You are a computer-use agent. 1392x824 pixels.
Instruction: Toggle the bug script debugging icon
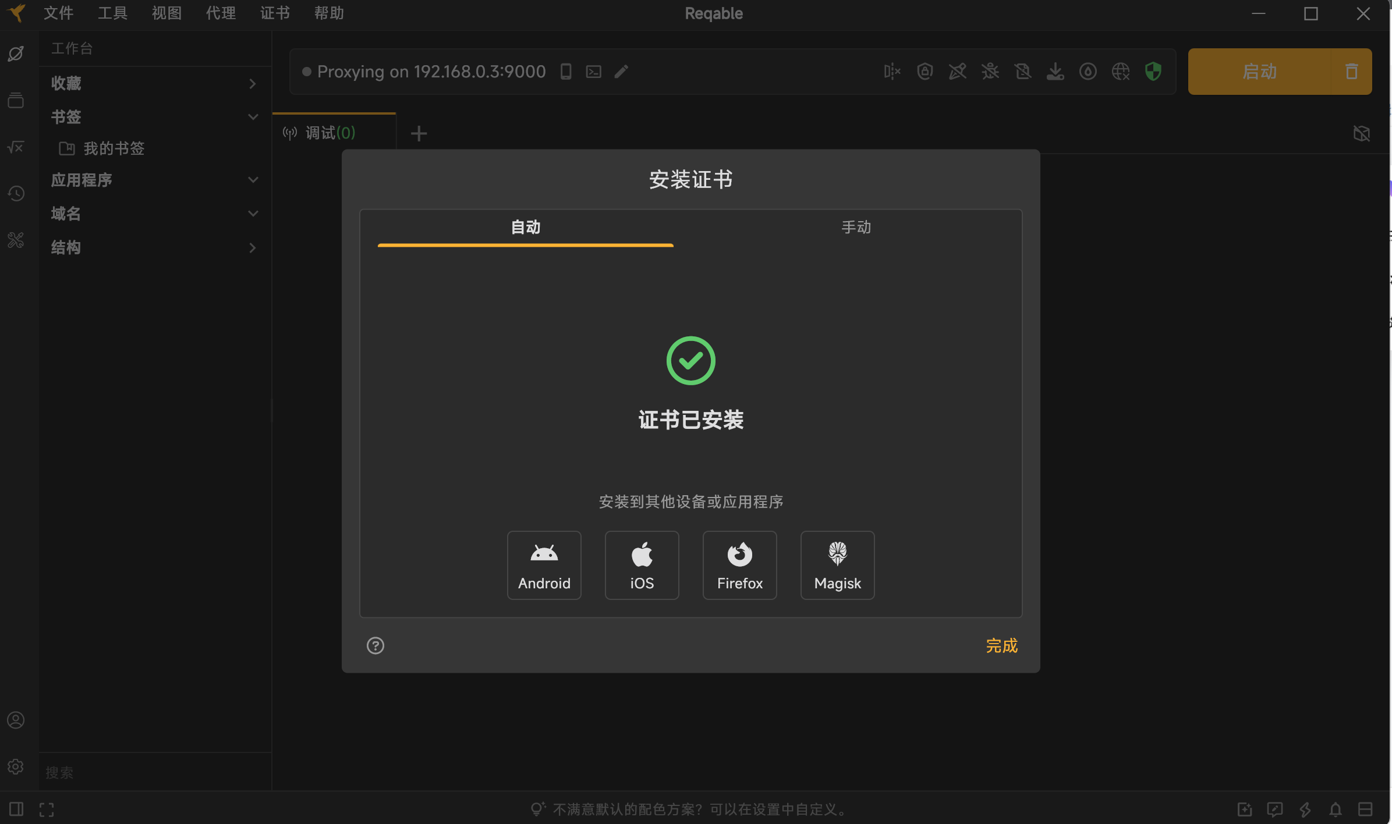click(x=990, y=71)
